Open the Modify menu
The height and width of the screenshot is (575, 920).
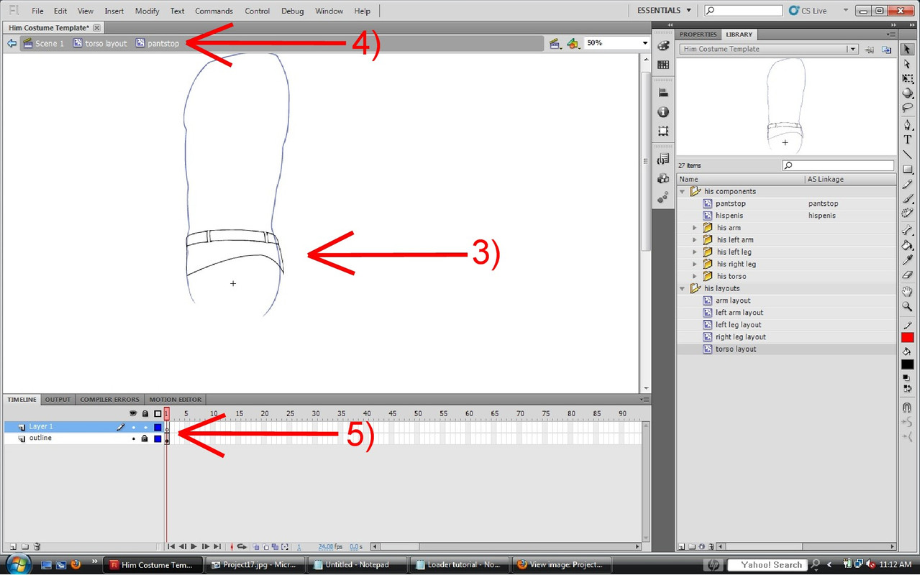(147, 11)
